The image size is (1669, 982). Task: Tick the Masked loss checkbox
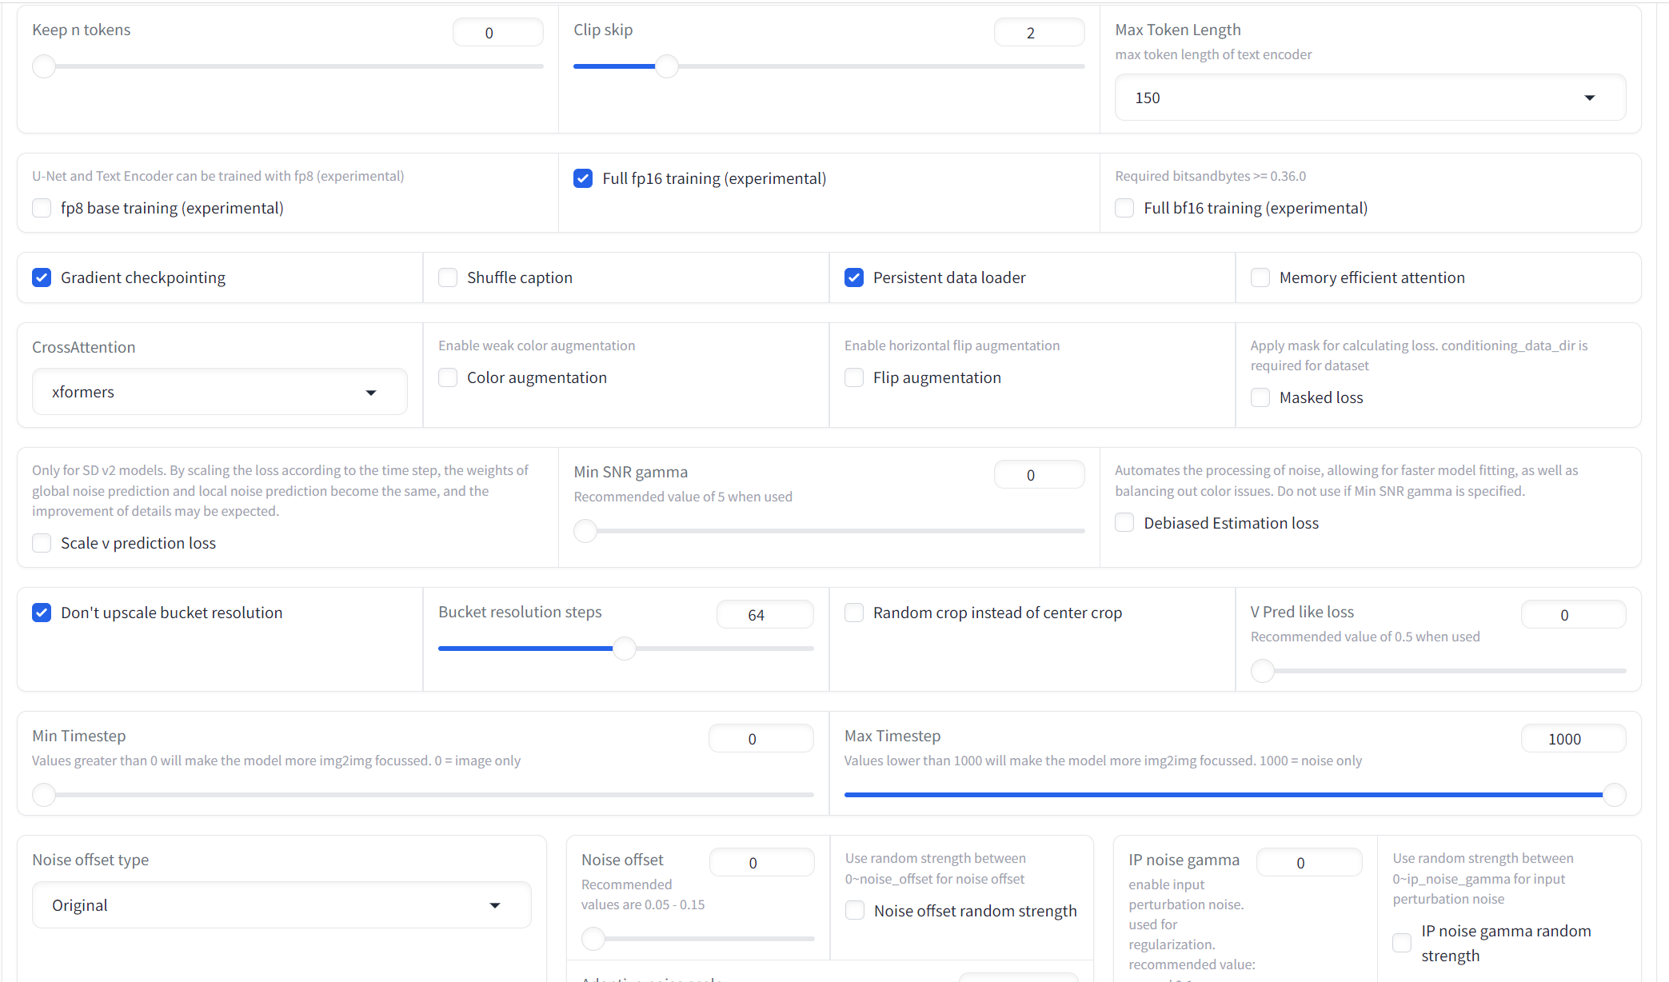pos(1260,397)
